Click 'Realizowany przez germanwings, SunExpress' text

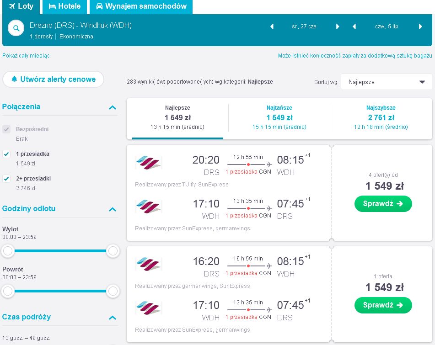point(193,286)
